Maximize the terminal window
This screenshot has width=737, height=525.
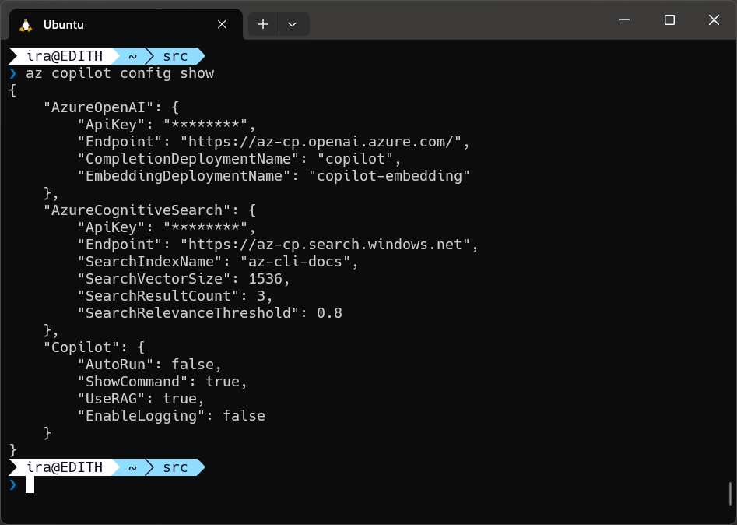click(x=669, y=19)
